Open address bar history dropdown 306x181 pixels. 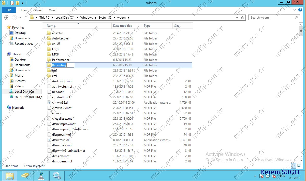[237, 18]
